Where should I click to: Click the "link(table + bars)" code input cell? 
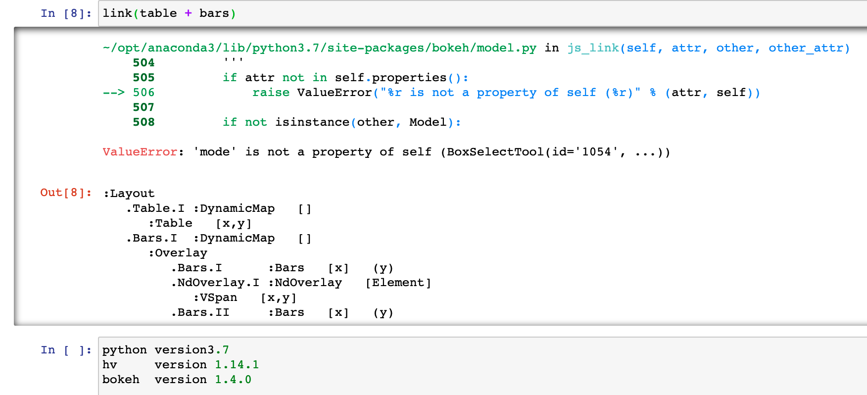482,13
